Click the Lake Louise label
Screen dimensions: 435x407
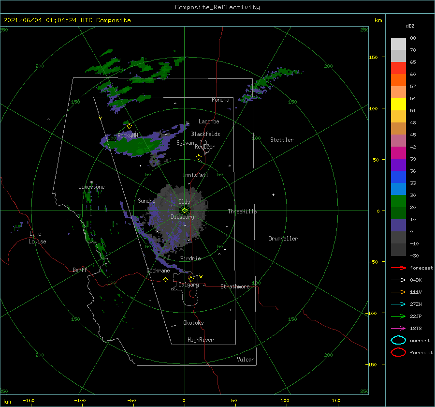click(37, 238)
